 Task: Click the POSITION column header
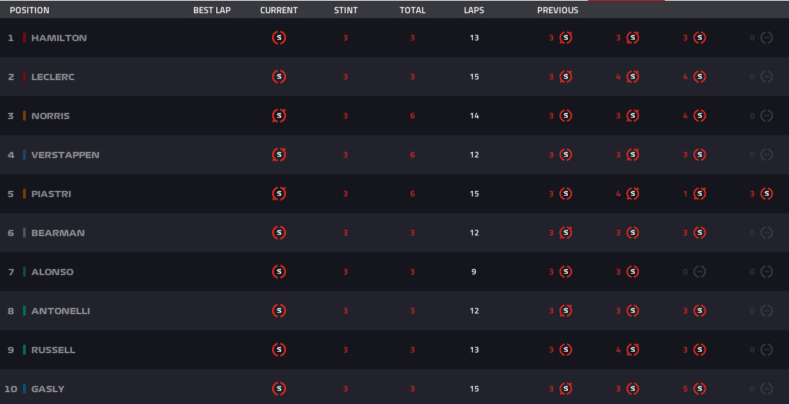(30, 10)
